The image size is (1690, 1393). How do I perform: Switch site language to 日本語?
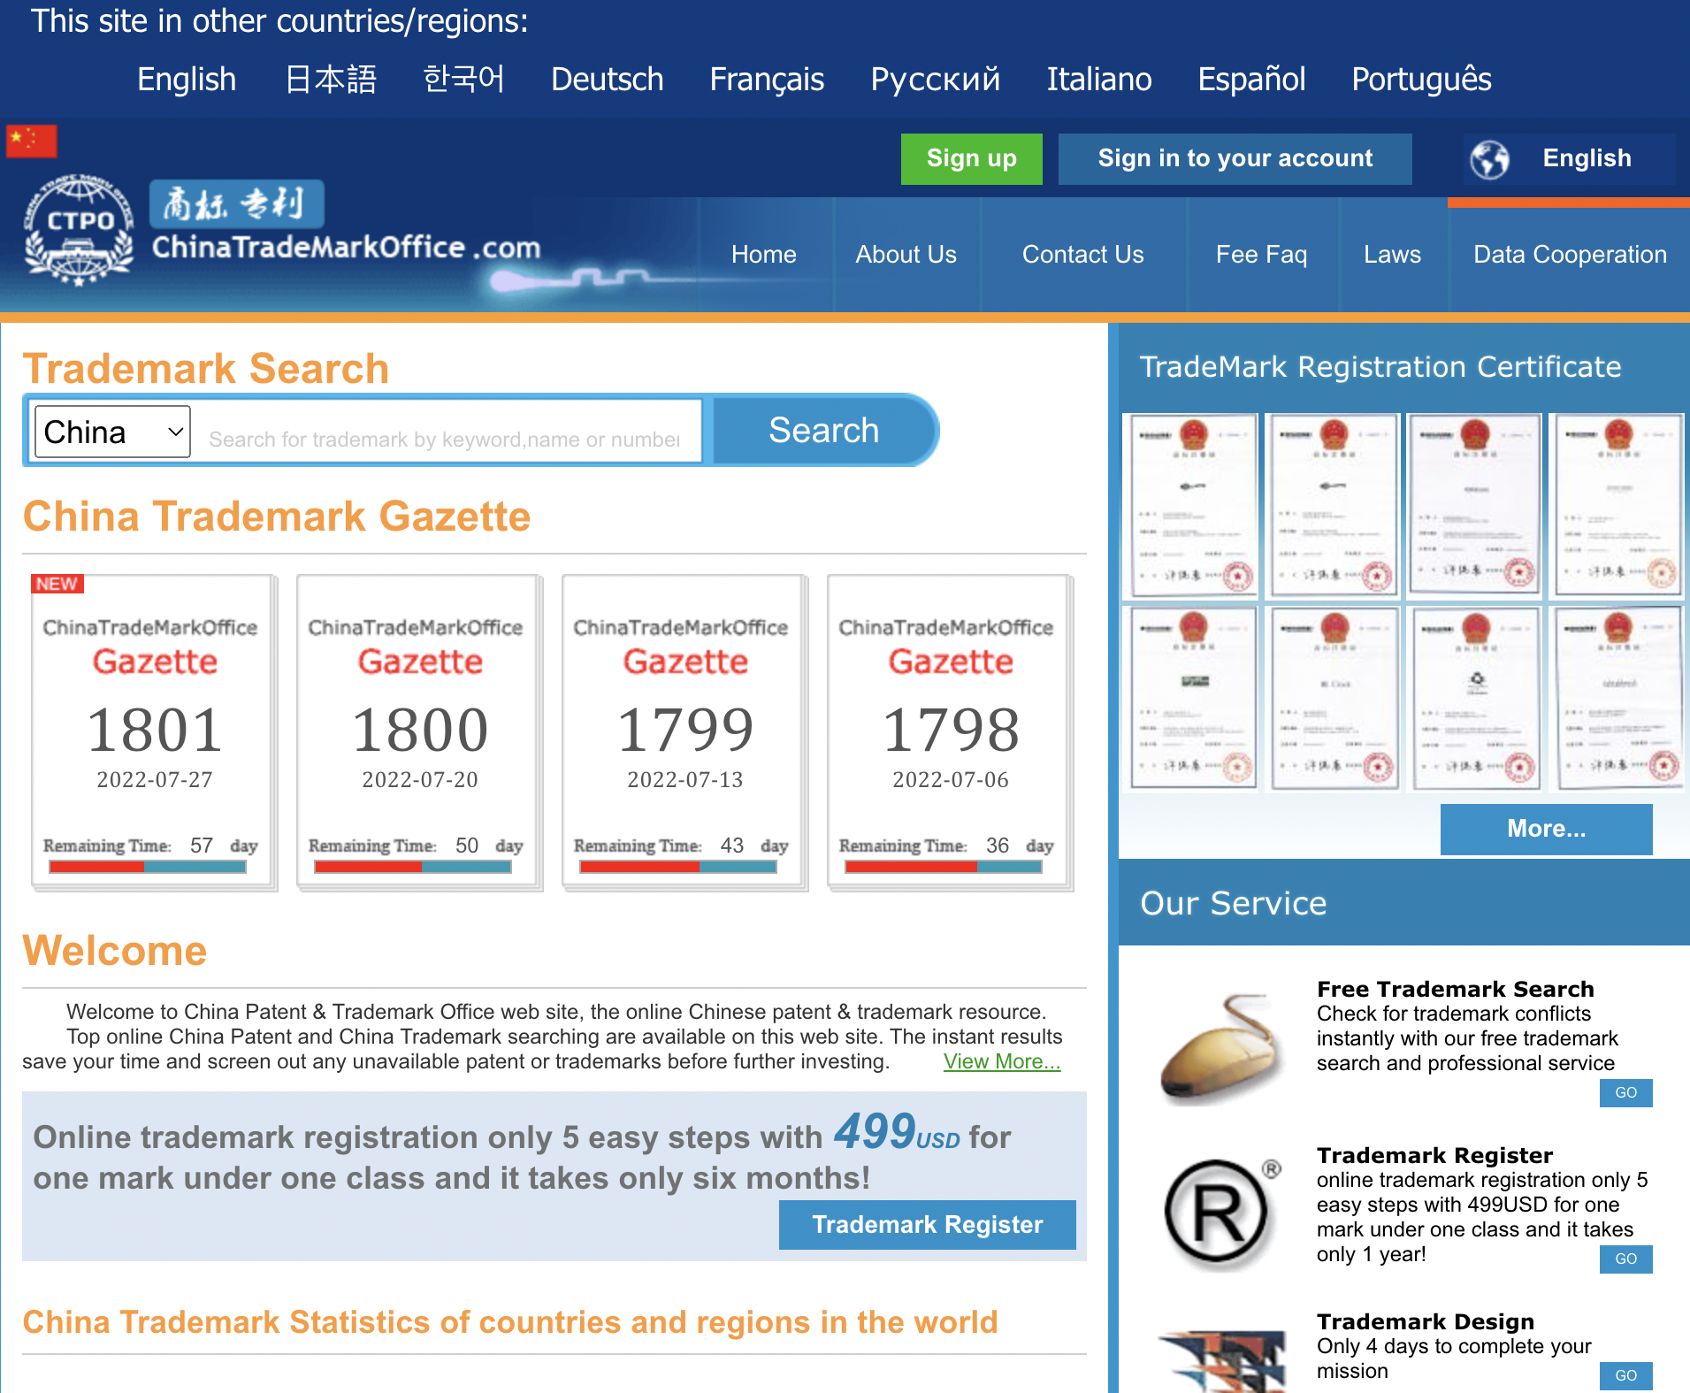[x=331, y=80]
